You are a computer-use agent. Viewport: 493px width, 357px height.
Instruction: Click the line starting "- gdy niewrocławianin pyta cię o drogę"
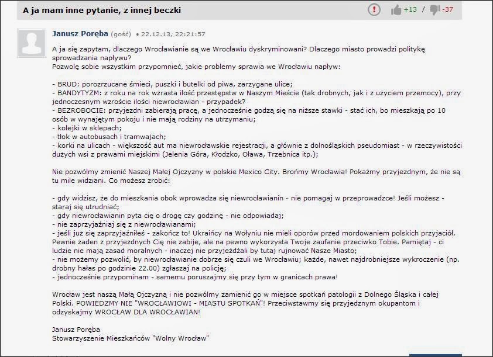pos(168,216)
